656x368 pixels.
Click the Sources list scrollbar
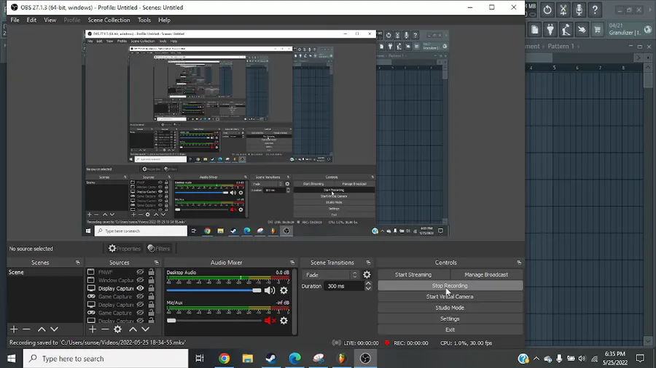pyautogui.click(x=160, y=292)
